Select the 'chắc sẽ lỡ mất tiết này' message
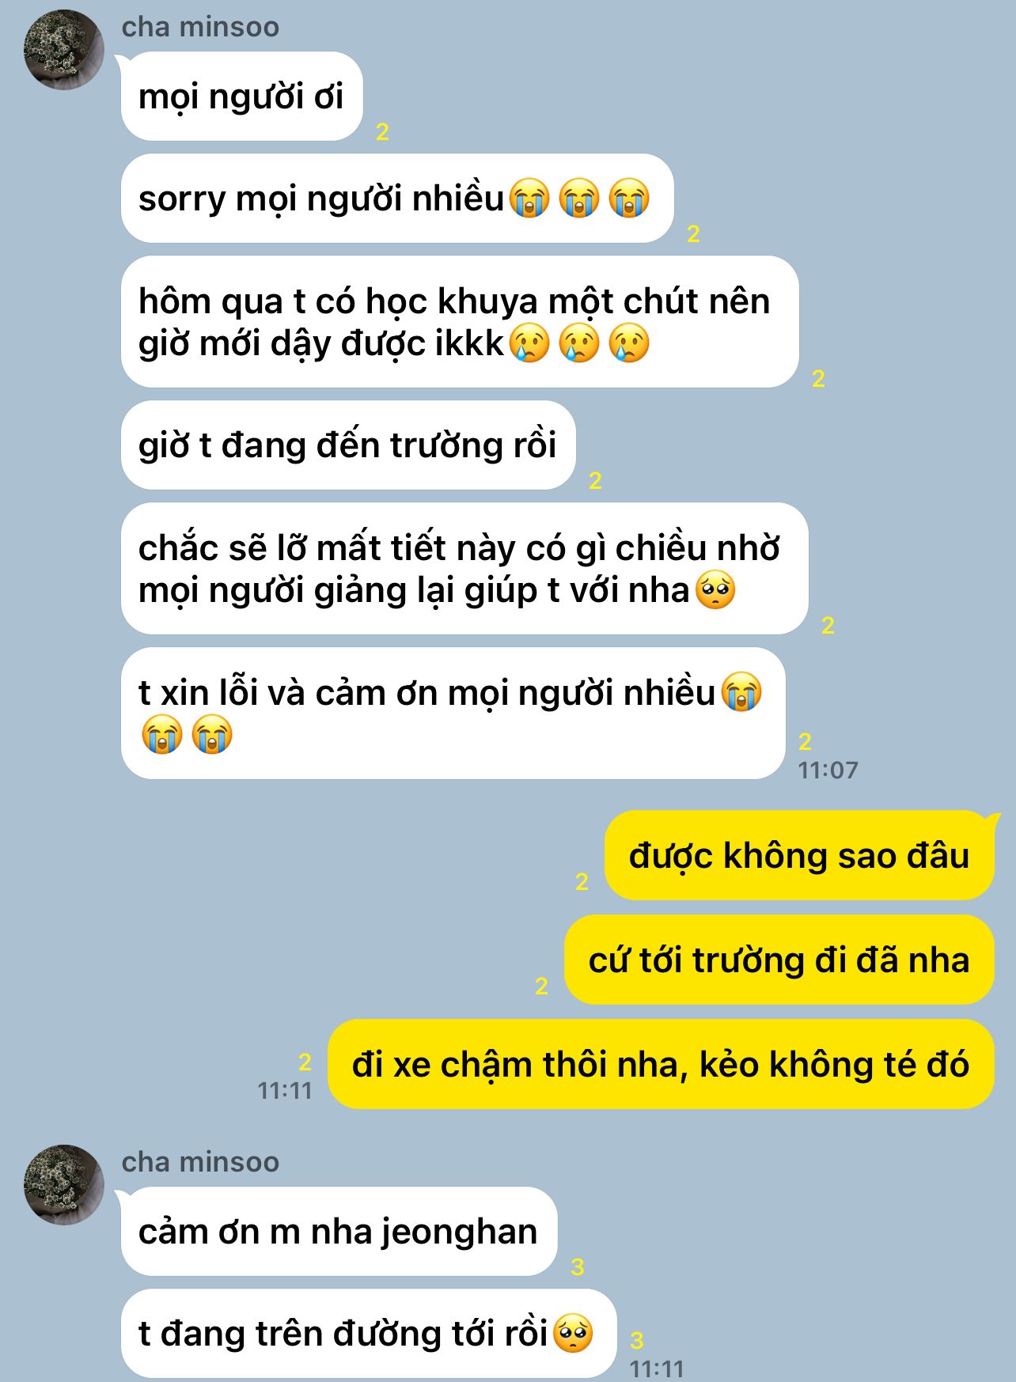This screenshot has width=1016, height=1382. click(464, 569)
